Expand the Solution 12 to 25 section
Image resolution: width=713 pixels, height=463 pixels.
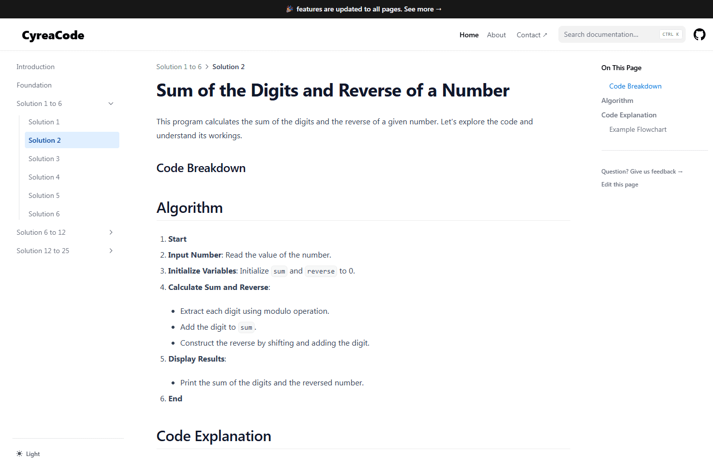coord(111,251)
